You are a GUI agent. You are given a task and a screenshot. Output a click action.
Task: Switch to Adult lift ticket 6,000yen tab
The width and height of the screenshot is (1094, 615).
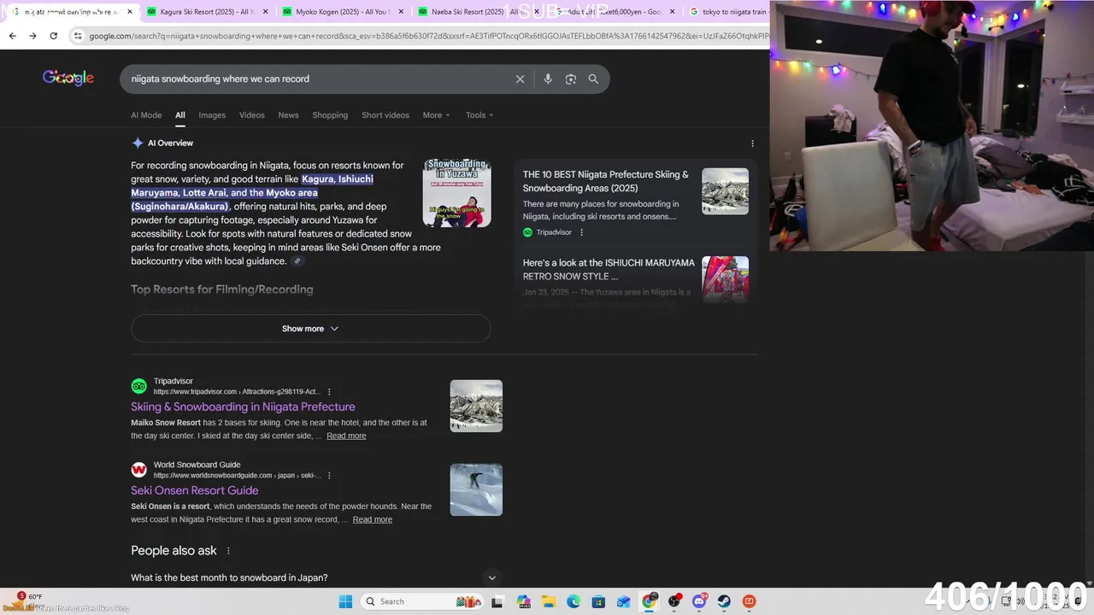click(x=615, y=12)
